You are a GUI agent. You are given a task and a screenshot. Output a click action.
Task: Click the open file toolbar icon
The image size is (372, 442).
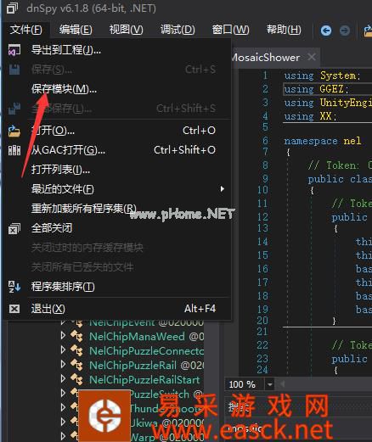point(368,31)
